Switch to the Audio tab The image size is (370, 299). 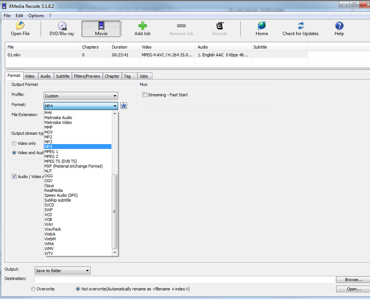pyautogui.click(x=45, y=76)
